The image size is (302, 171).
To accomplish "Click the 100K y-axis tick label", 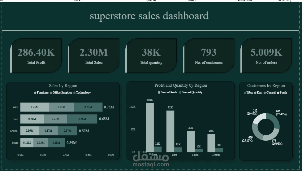I will point(132,107).
